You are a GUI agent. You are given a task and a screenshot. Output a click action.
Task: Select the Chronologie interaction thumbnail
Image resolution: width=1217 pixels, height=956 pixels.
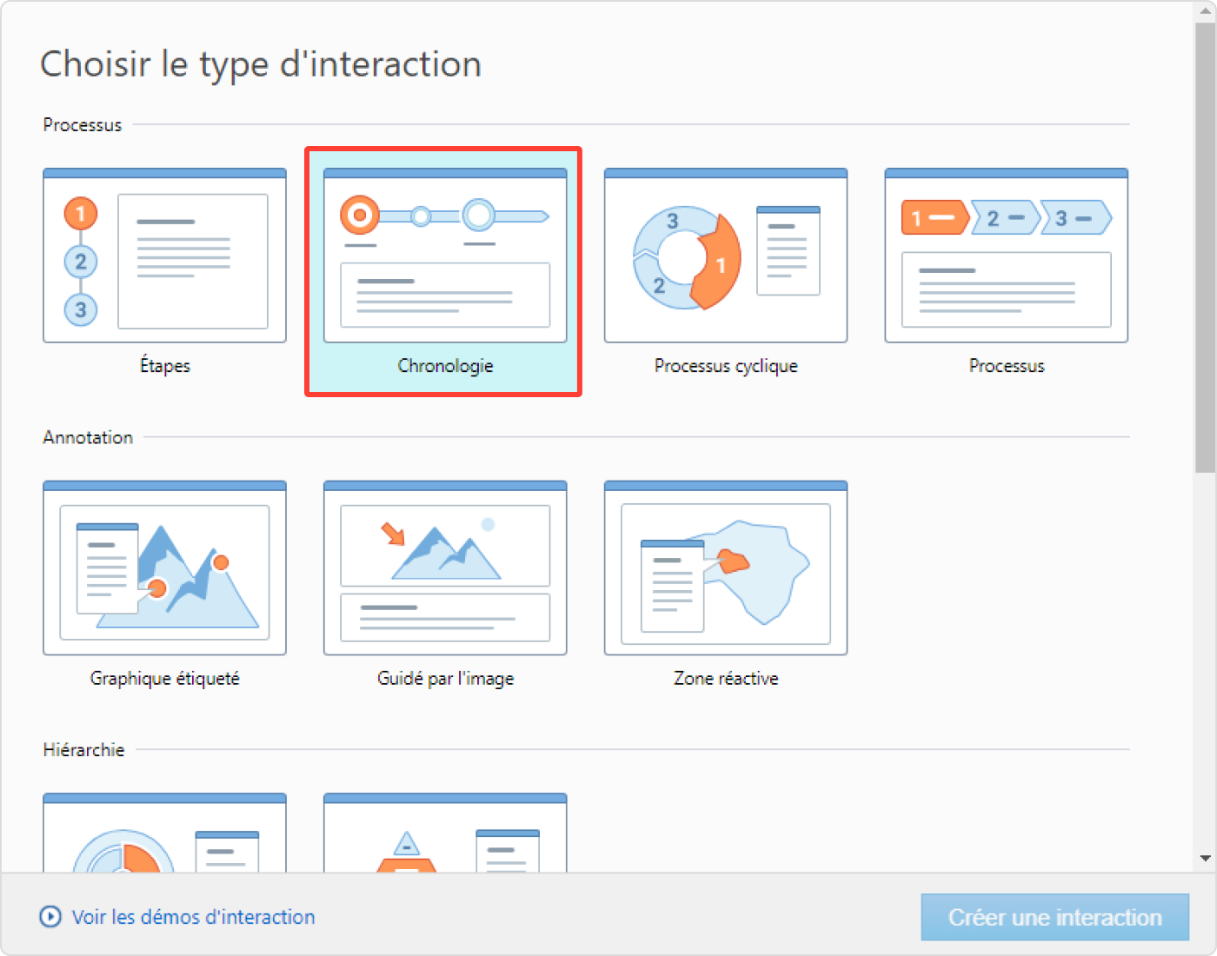coord(445,256)
